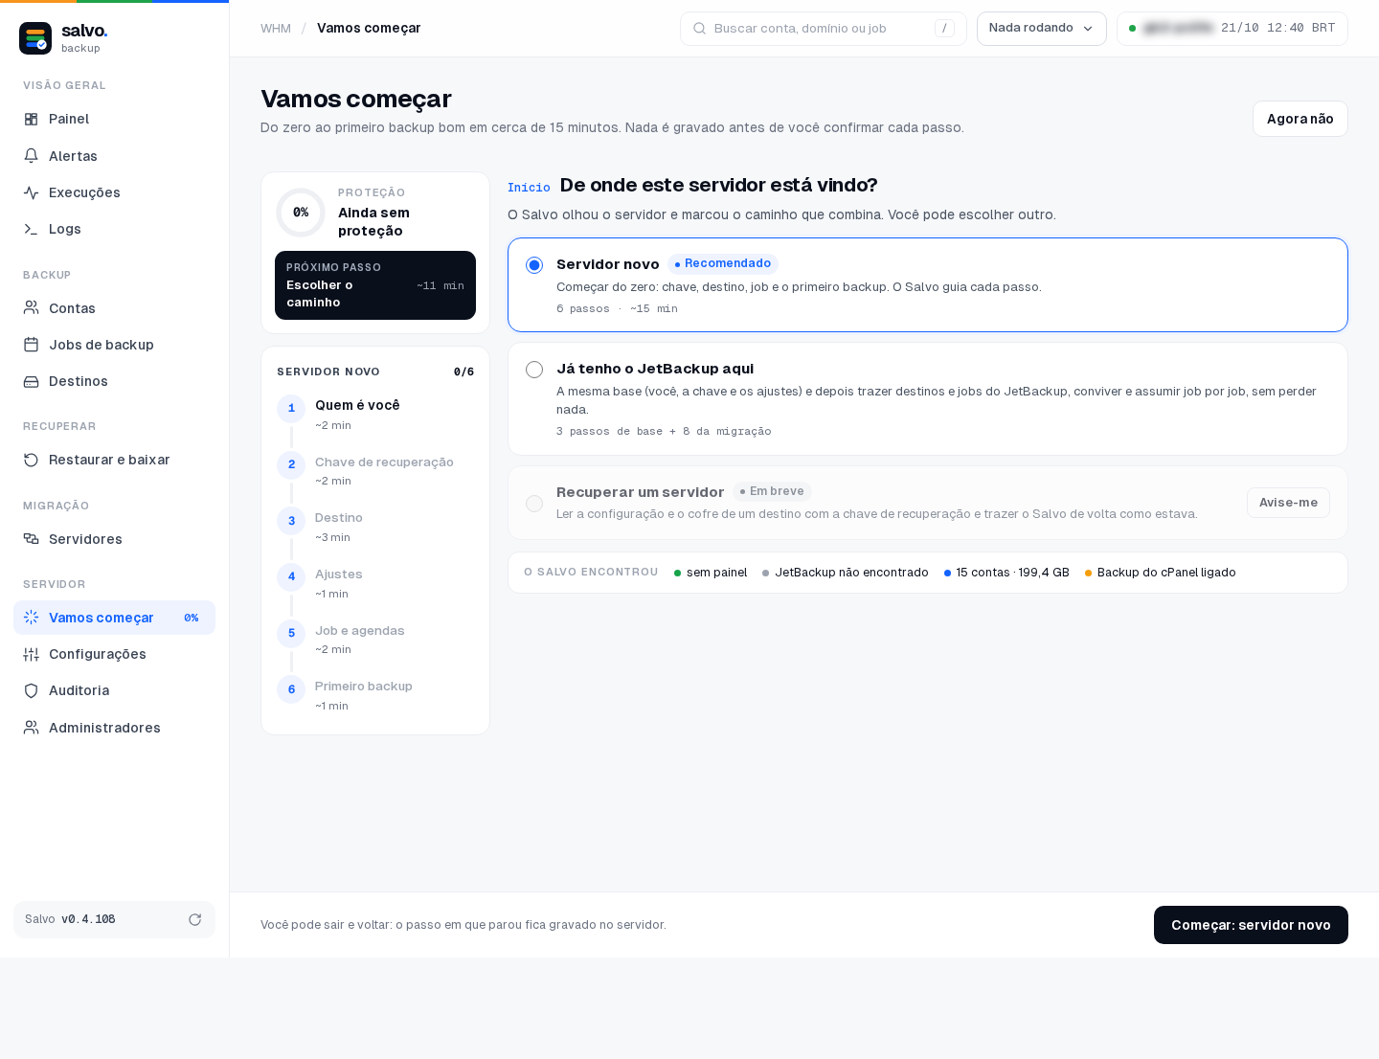
Task: Click the search field for conta, domínio ou job
Action: [824, 29]
